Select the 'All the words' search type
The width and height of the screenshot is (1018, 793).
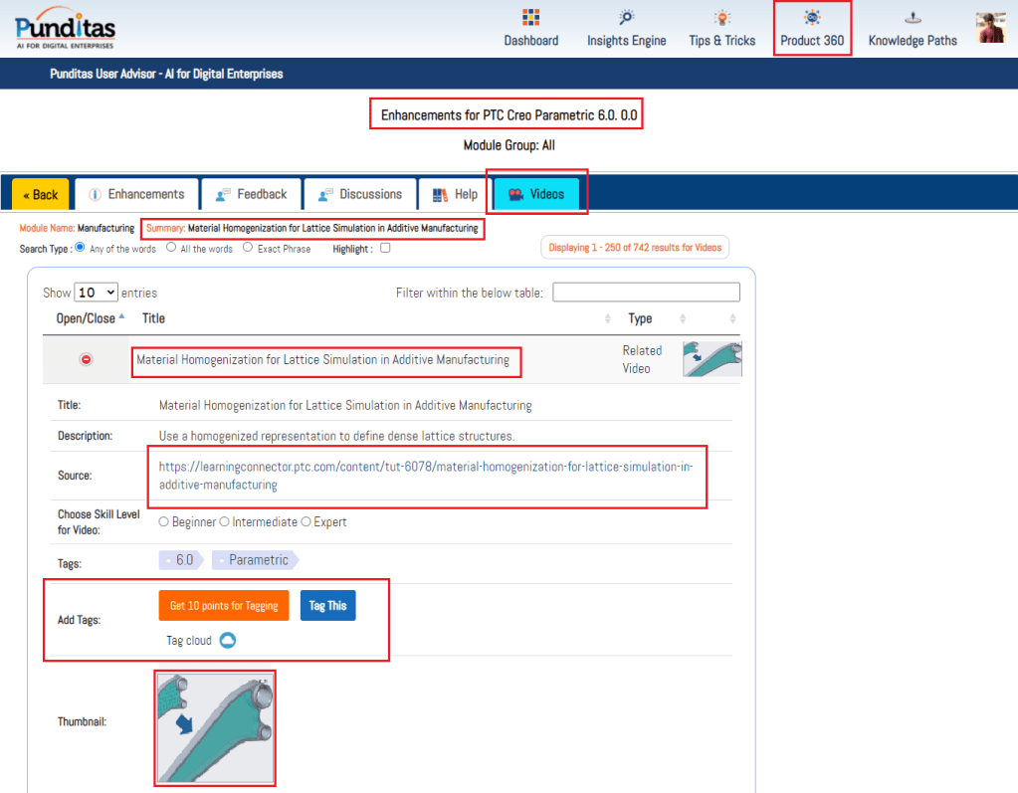click(x=171, y=248)
